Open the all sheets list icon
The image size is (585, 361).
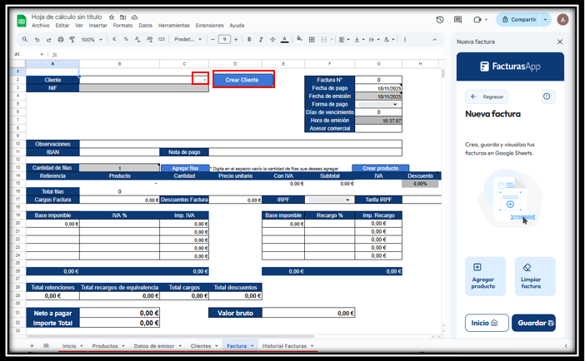pos(46,345)
